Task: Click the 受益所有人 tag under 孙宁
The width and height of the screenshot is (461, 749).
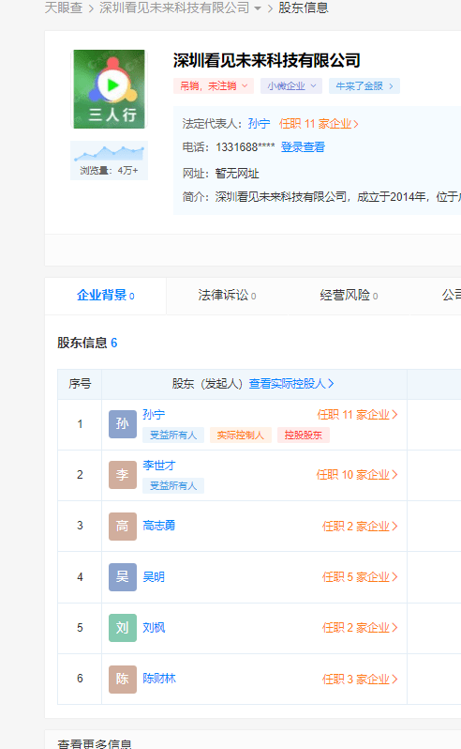Action: 173,436
